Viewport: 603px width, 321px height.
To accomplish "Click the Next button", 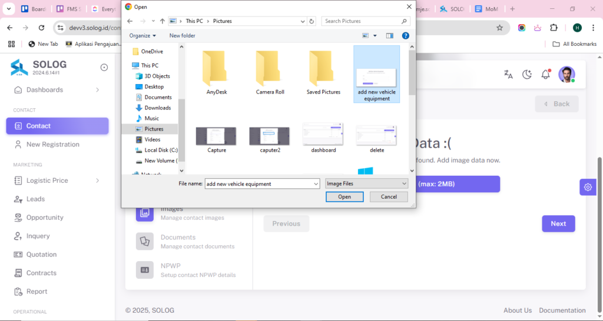I will (558, 223).
